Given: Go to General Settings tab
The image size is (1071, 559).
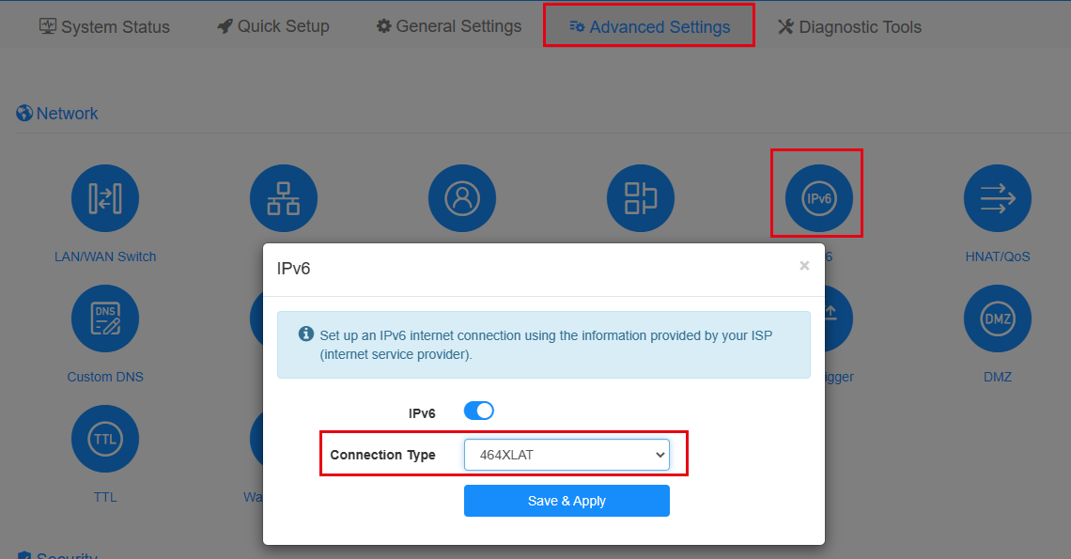Looking at the screenshot, I should (449, 26).
